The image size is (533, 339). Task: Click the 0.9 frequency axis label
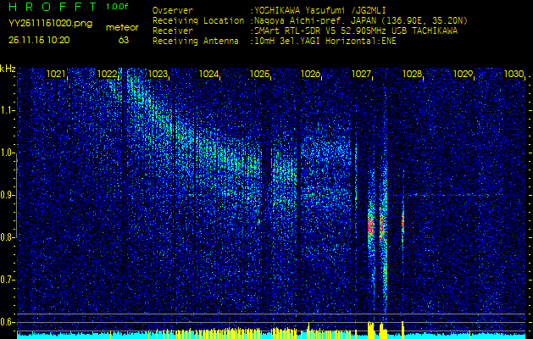[7, 195]
